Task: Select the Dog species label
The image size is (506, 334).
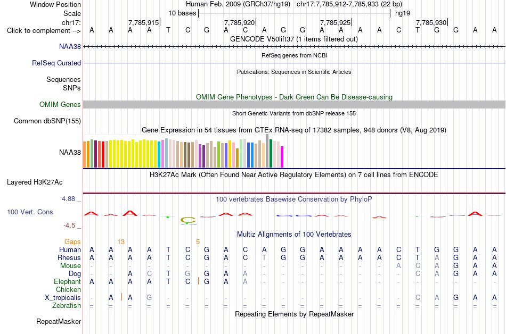Action: pyautogui.click(x=75, y=274)
